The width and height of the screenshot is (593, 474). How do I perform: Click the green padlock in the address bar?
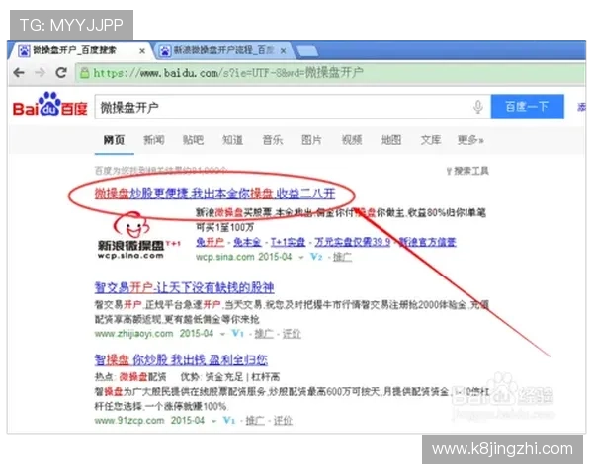pyautogui.click(x=85, y=72)
